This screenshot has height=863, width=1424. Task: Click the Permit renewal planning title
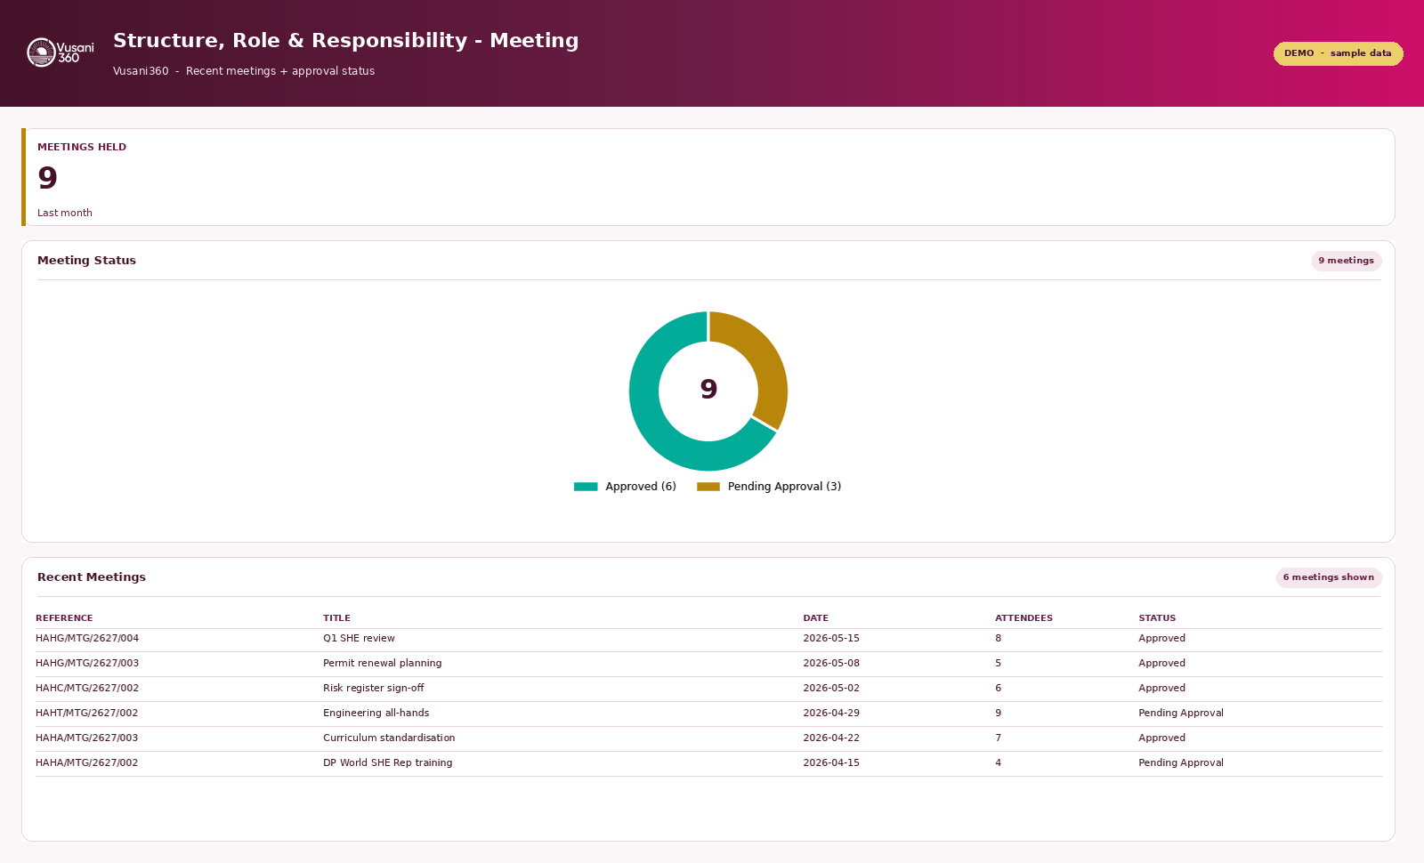(383, 664)
